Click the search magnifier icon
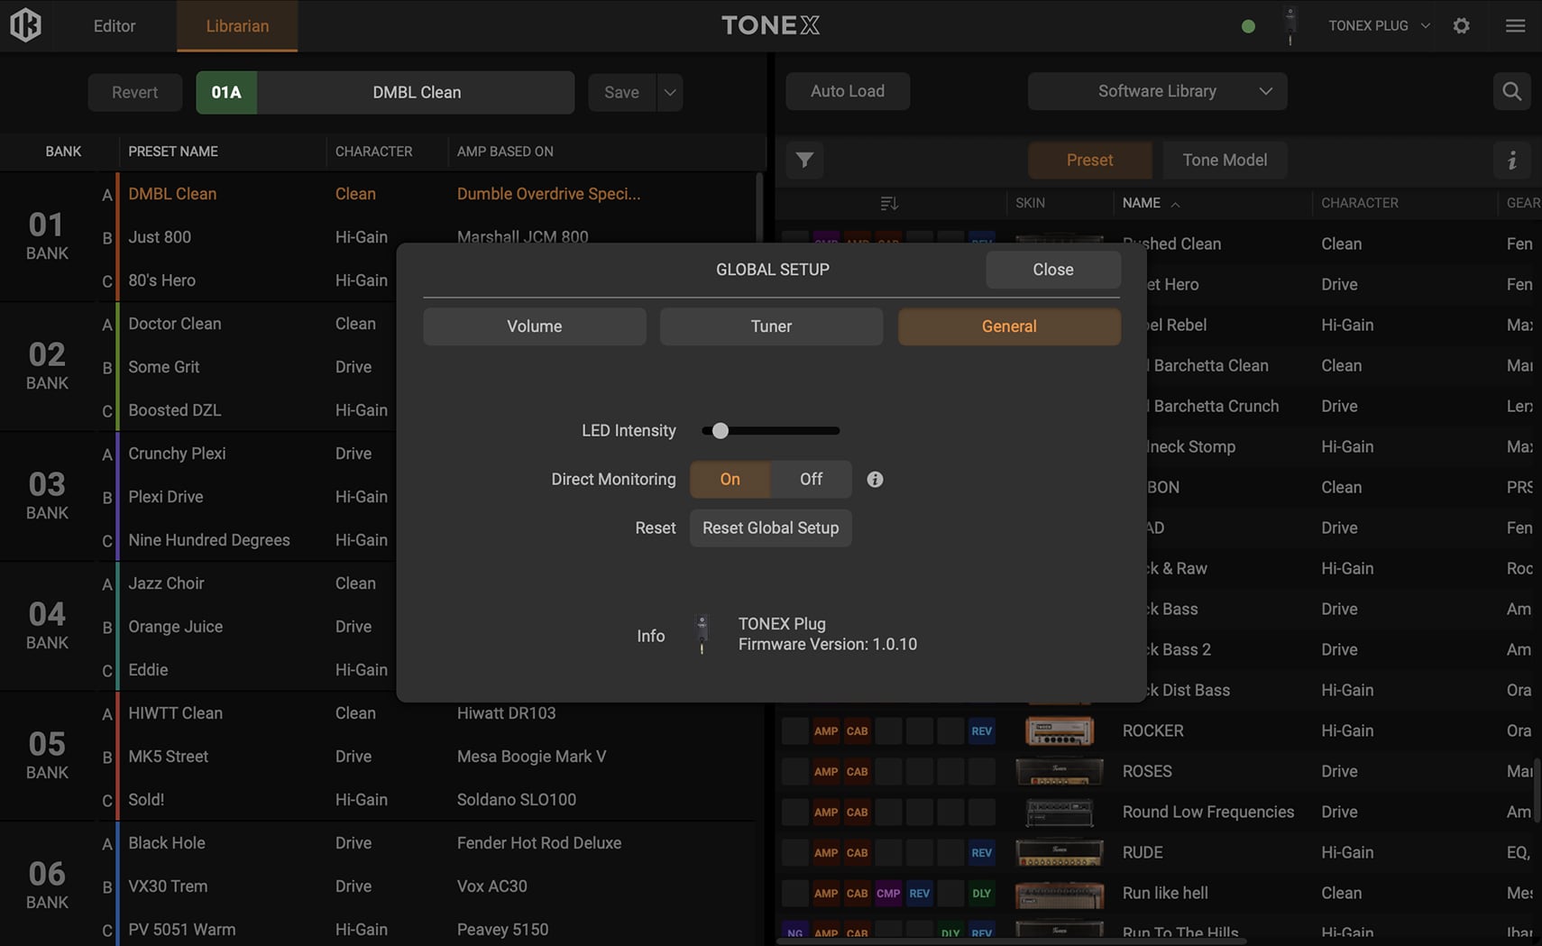Viewport: 1542px width, 946px height. click(1511, 91)
